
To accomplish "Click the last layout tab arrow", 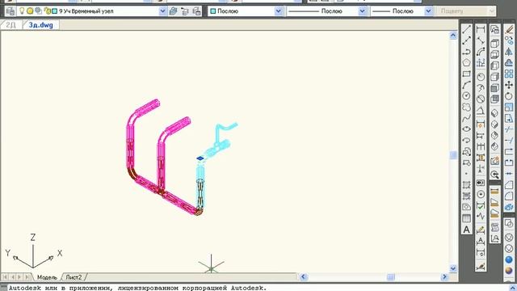I will pyautogui.click(x=27, y=277).
